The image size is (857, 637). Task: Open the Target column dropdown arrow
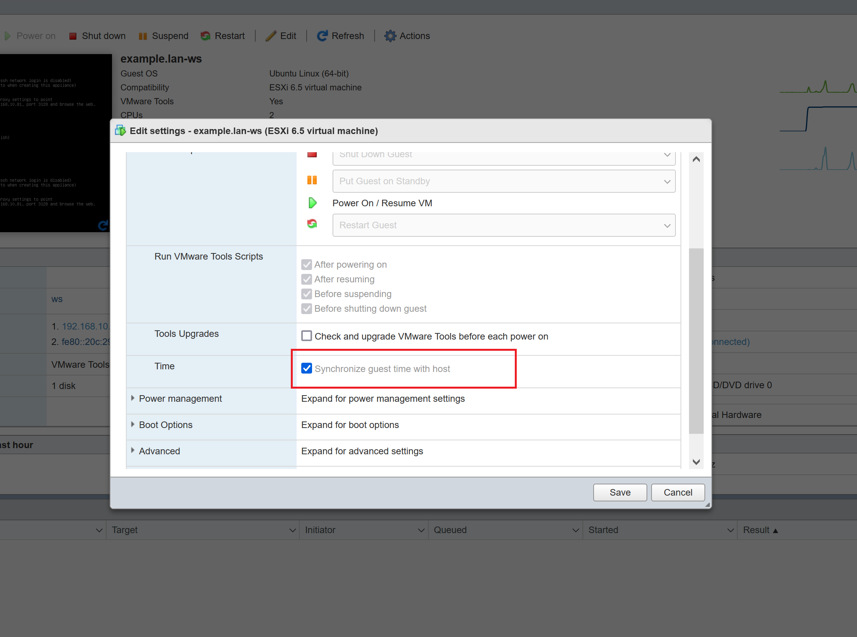click(x=292, y=530)
